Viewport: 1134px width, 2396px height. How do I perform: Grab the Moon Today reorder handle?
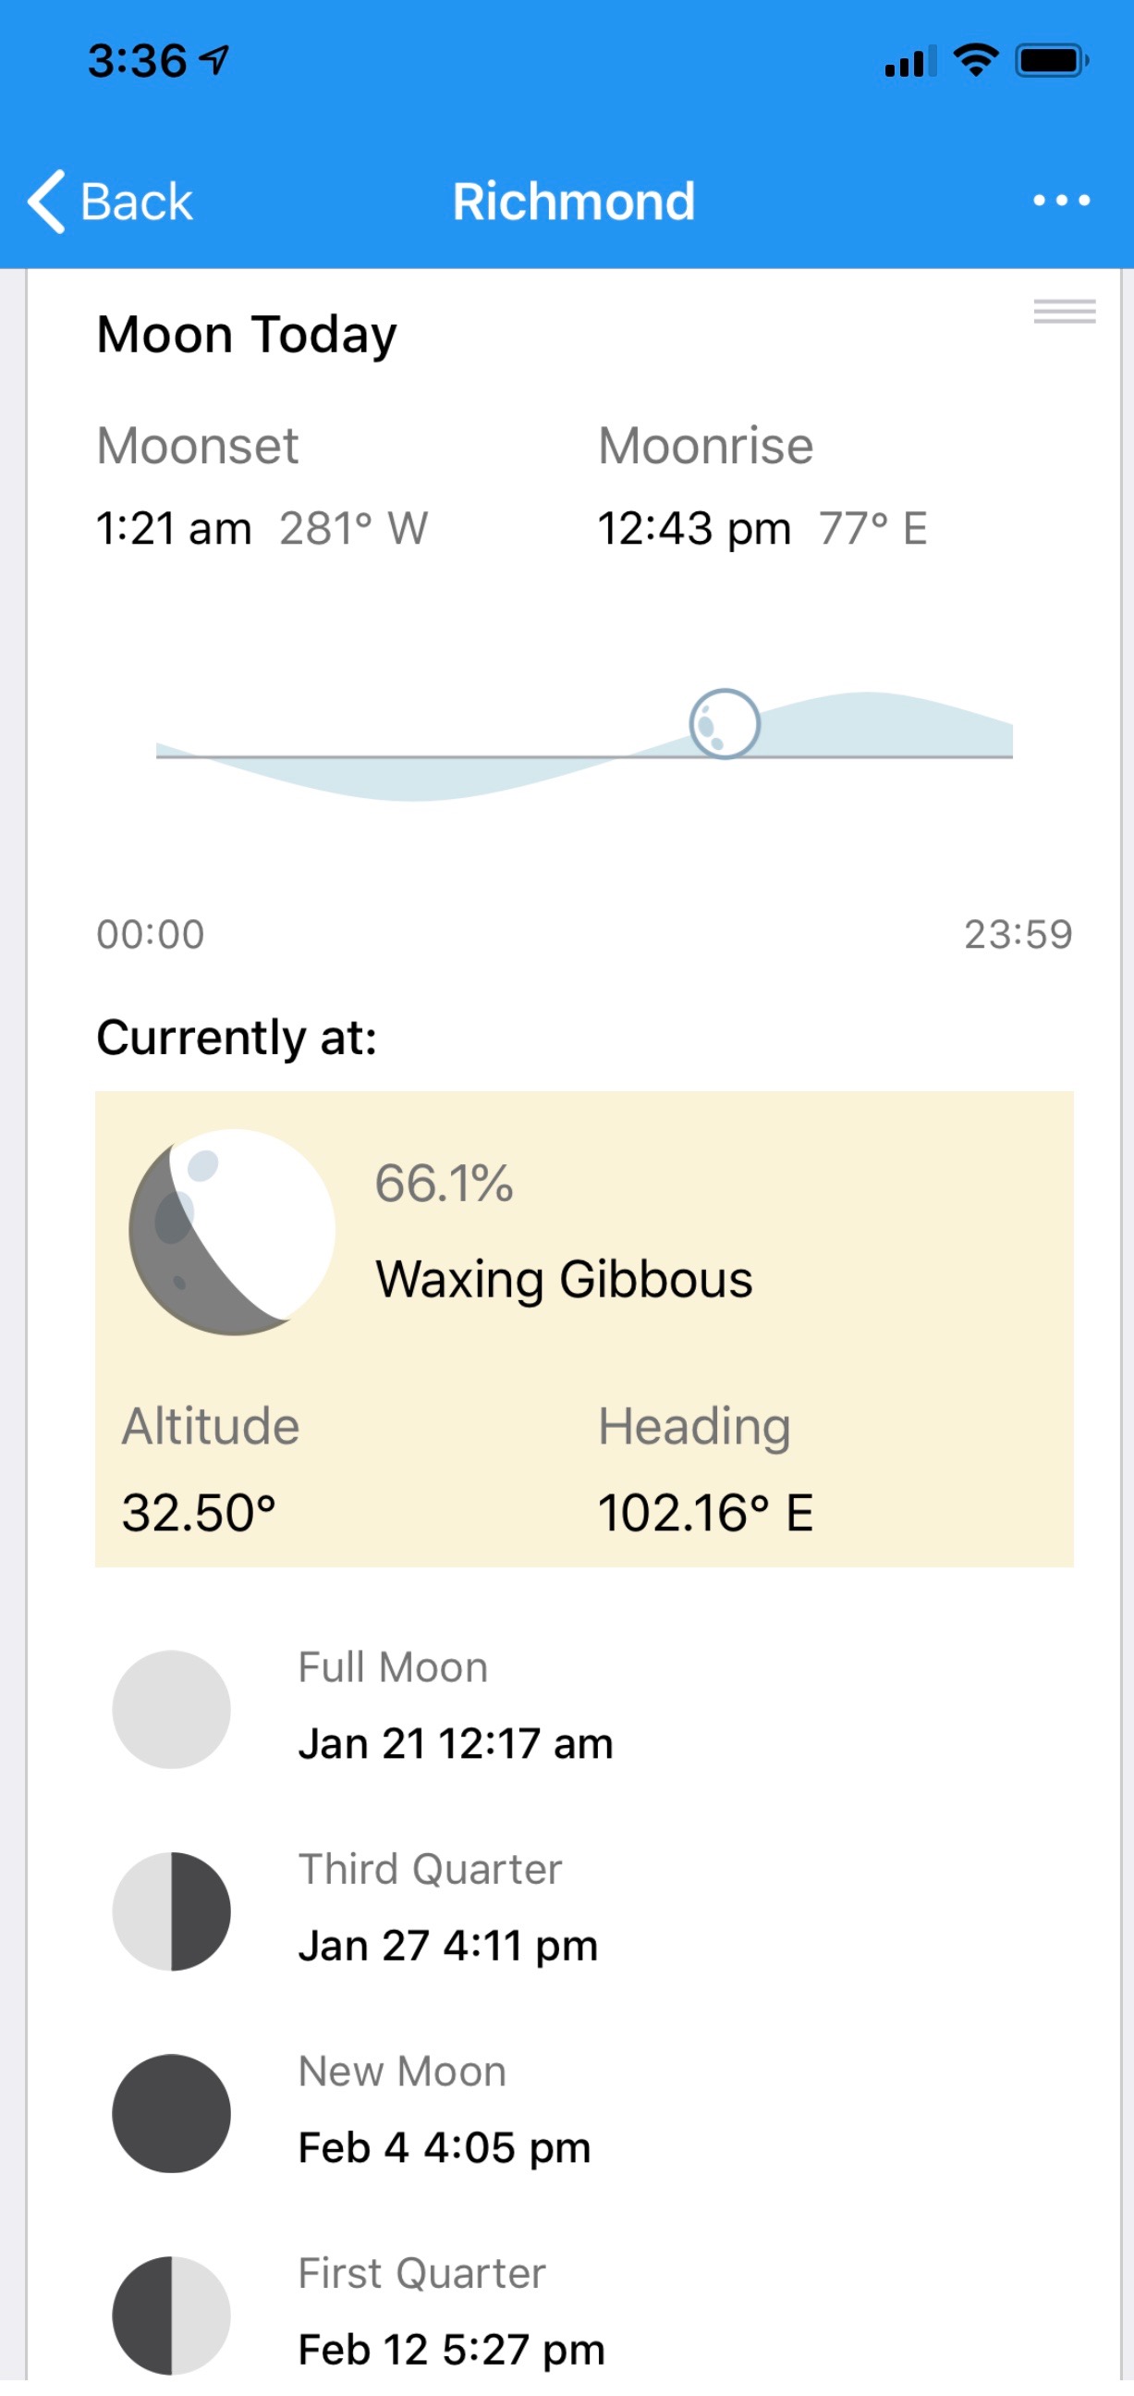[x=1065, y=312]
